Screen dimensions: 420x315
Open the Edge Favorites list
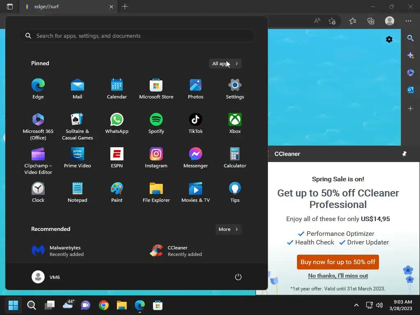(x=352, y=21)
